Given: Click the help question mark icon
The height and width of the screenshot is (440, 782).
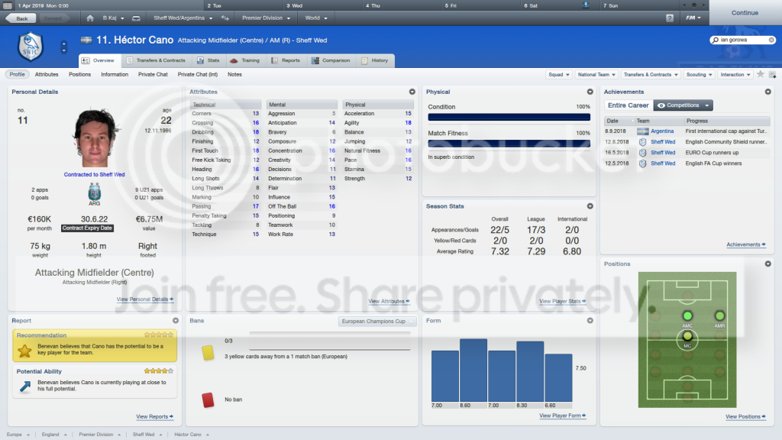Looking at the screenshot, I should pos(669,18).
